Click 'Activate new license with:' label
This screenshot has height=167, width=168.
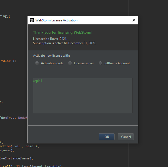51,56
